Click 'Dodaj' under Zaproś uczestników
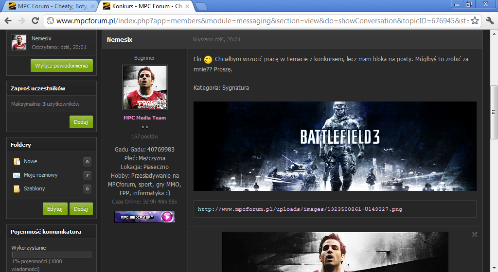Screen dimensions: 498x272 81,122
